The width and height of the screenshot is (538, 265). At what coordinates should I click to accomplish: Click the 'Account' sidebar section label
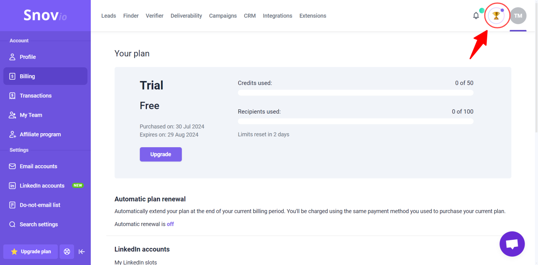19,41
